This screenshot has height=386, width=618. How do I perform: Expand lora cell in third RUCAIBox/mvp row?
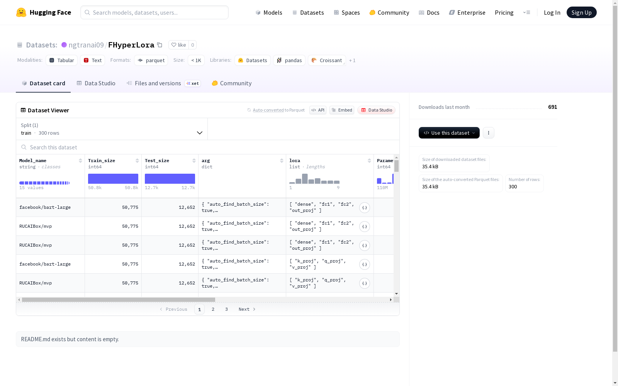(365, 283)
